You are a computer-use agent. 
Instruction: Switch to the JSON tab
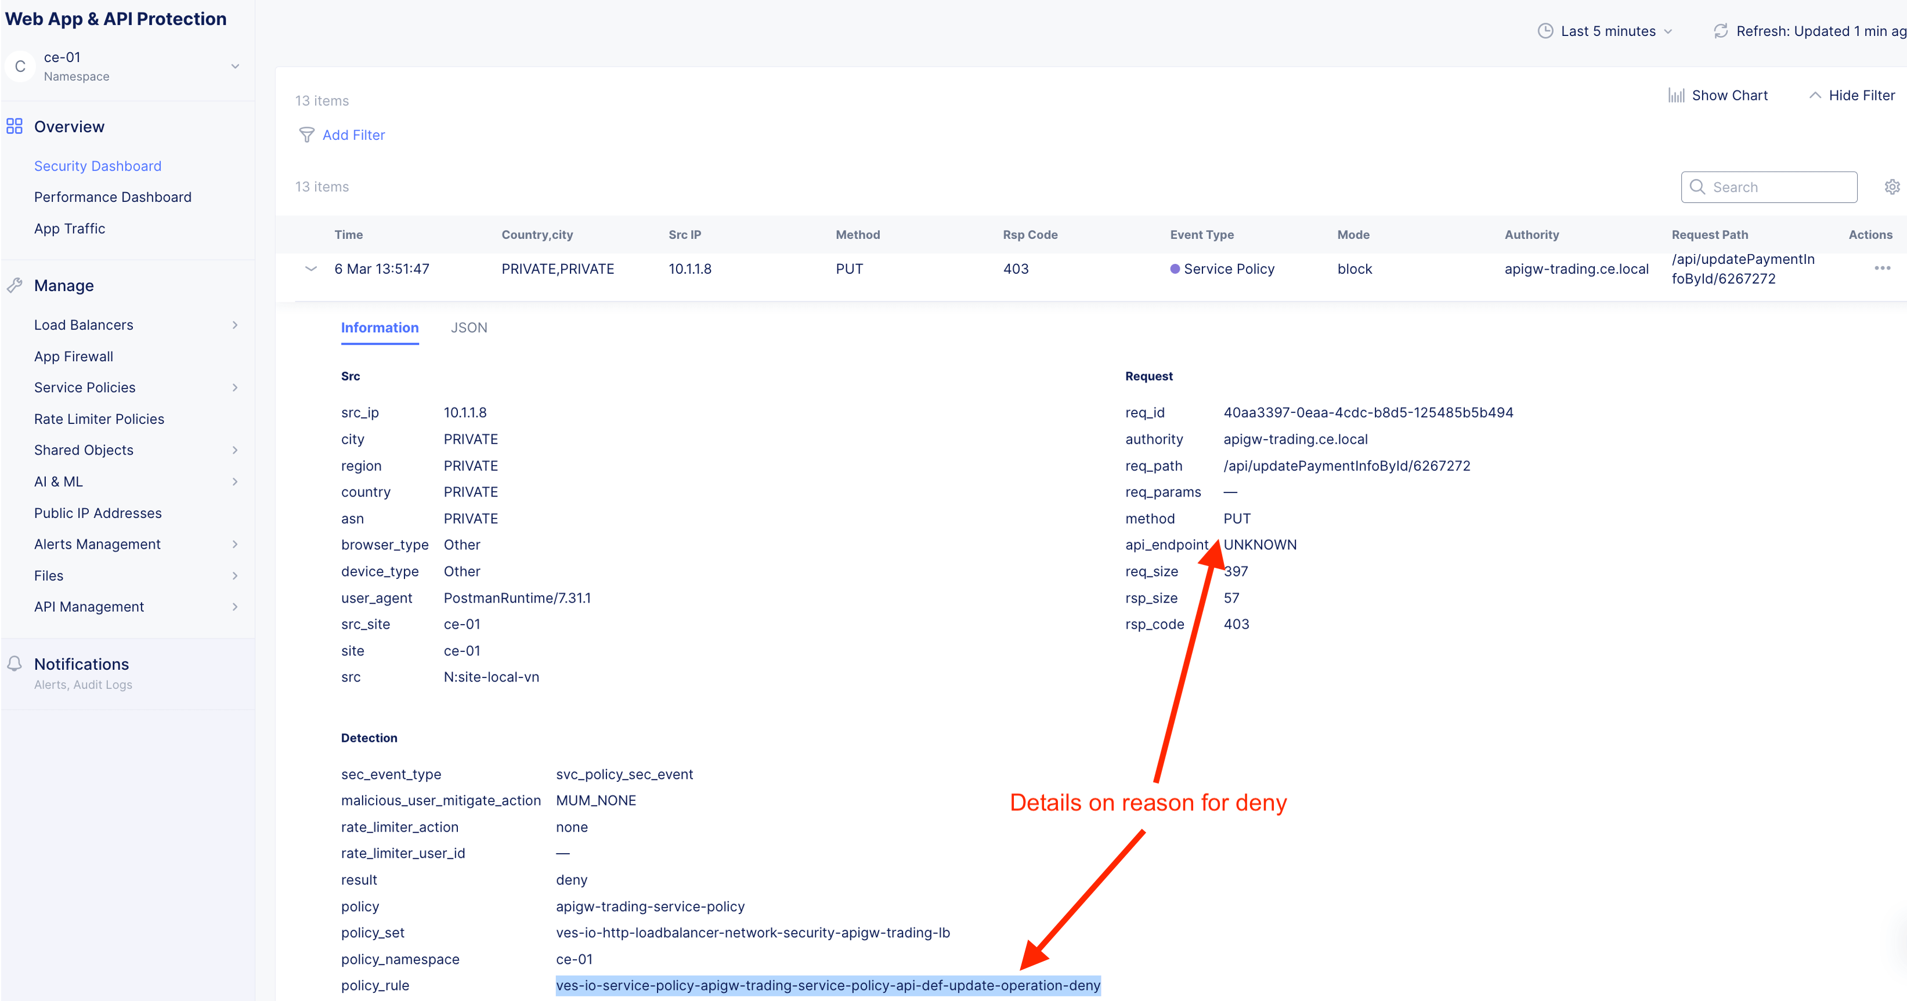tap(468, 328)
